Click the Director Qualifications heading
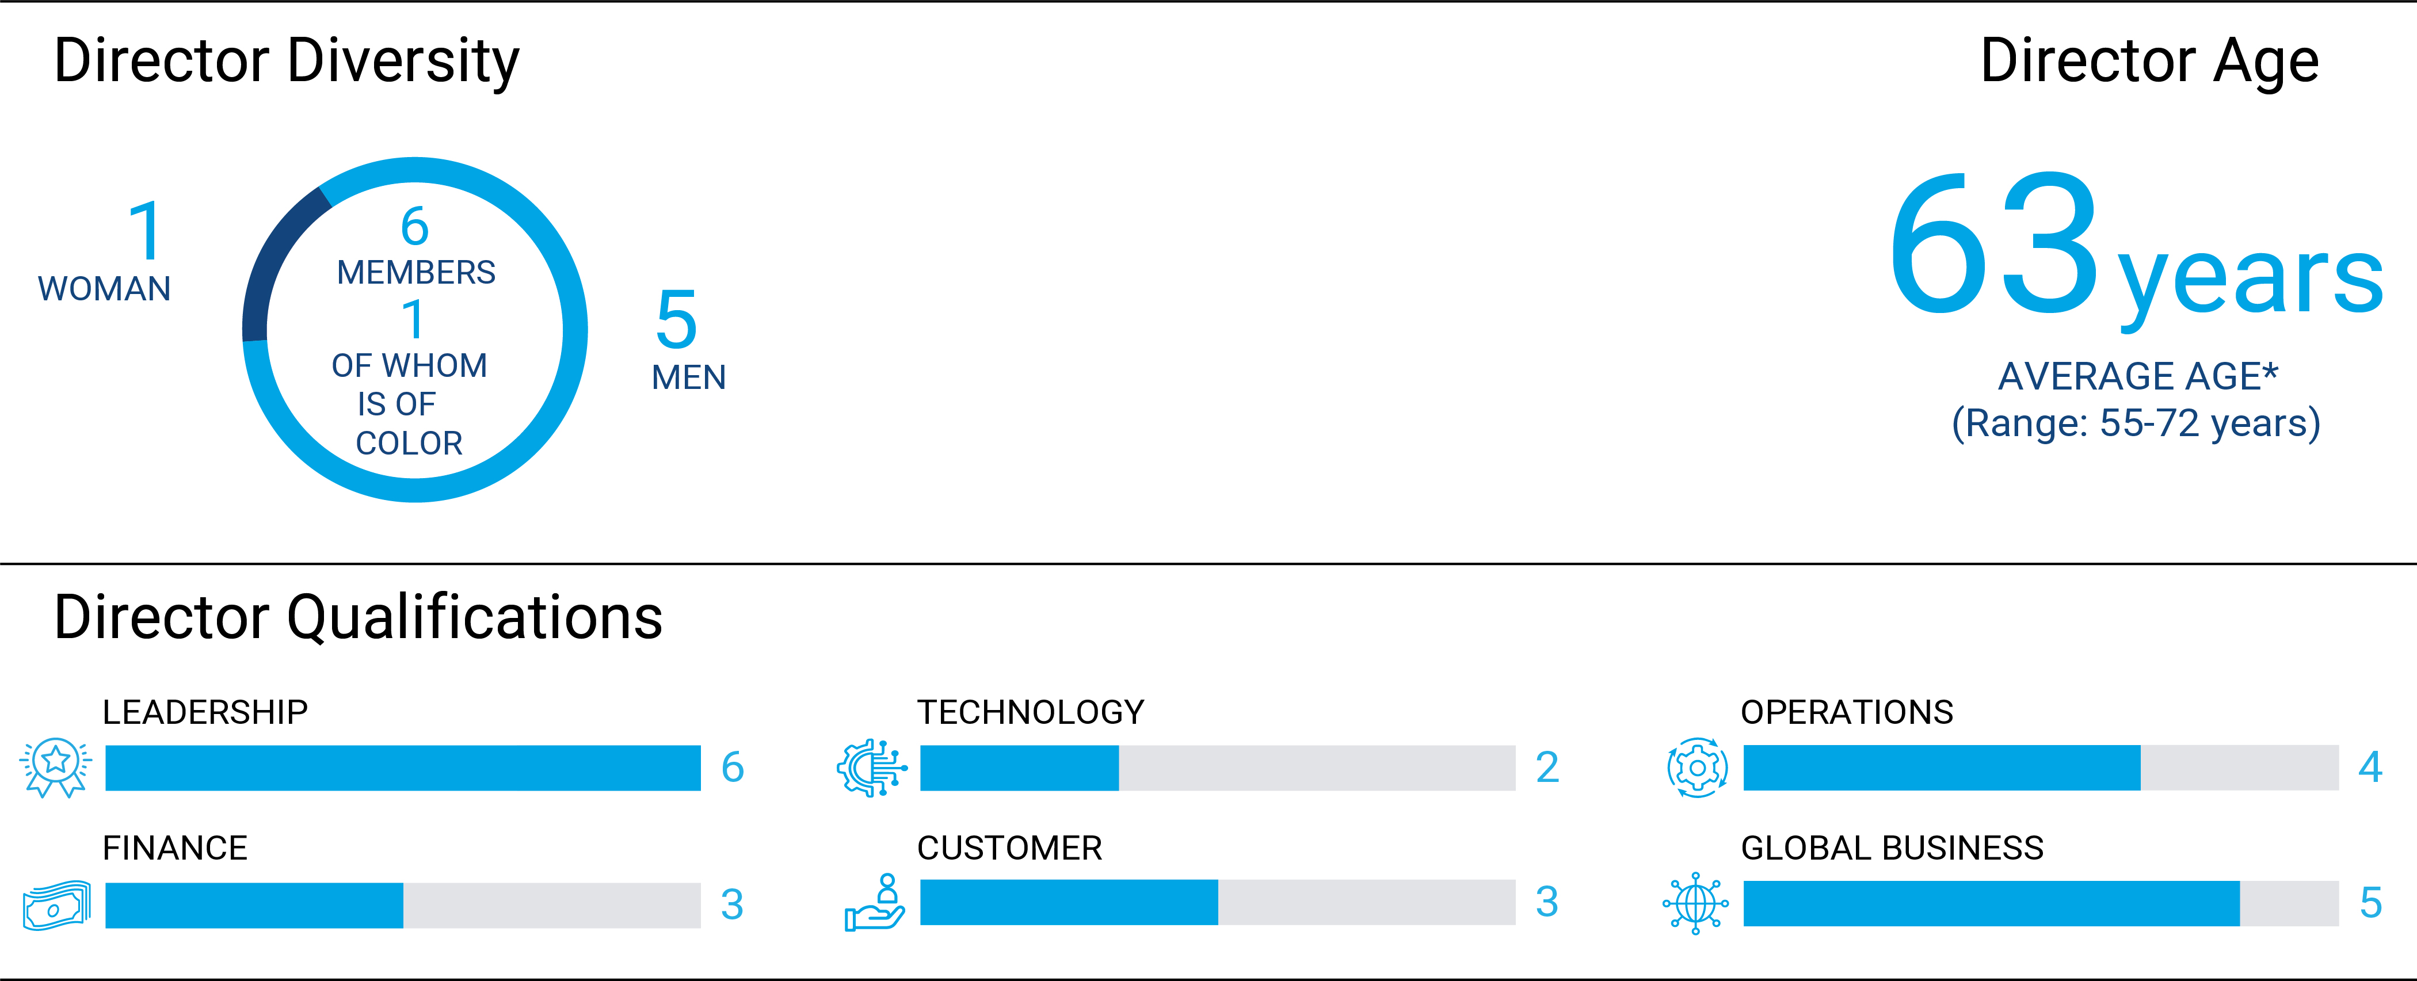 (357, 618)
